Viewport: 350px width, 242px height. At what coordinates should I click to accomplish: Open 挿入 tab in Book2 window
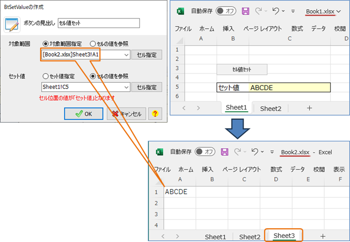click(208, 170)
